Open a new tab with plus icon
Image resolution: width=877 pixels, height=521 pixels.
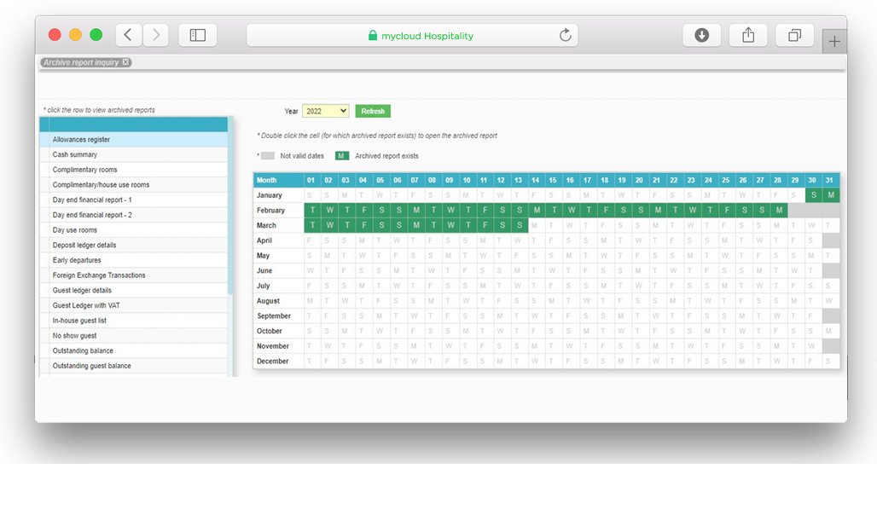(x=834, y=41)
